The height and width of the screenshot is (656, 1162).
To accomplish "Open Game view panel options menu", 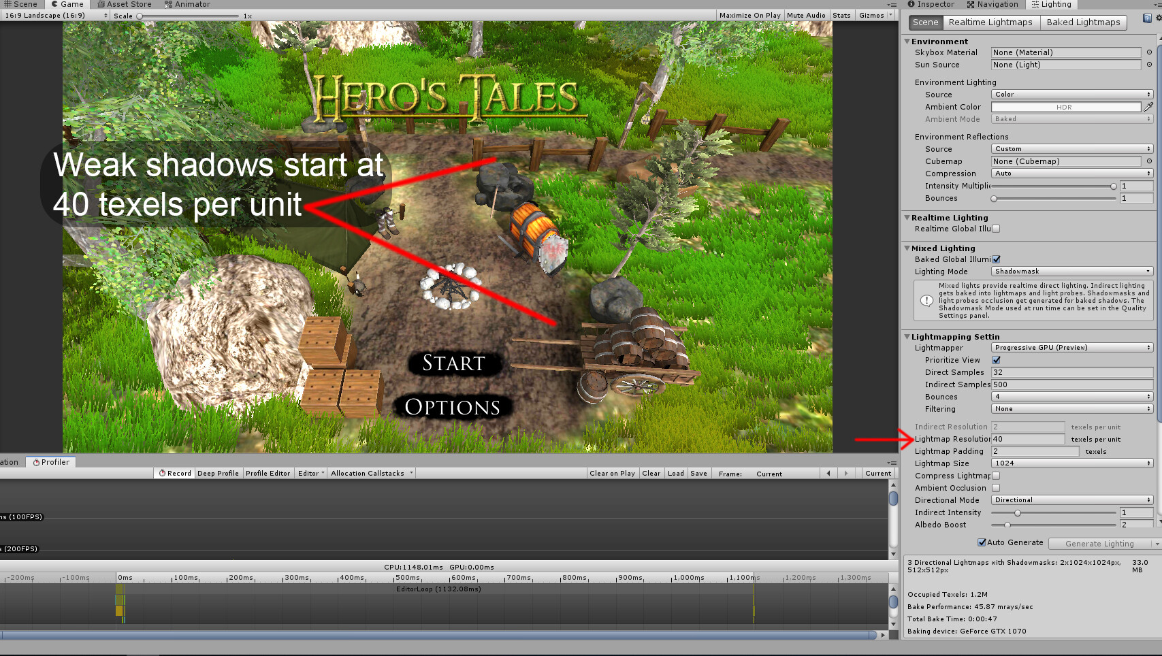I will [x=892, y=5].
